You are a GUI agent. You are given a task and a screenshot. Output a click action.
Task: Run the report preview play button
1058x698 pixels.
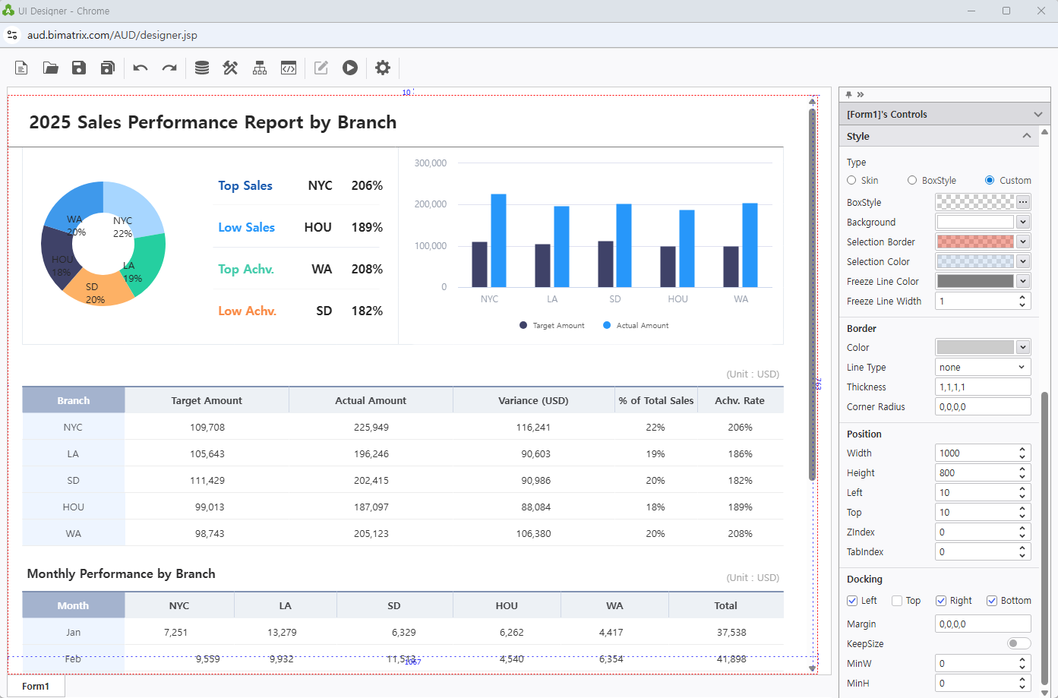pos(349,68)
